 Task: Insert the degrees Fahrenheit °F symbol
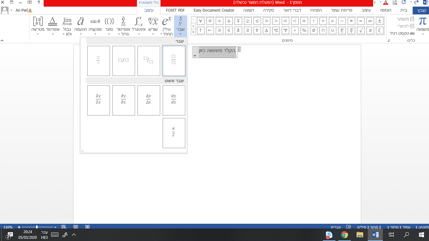tap(285, 31)
